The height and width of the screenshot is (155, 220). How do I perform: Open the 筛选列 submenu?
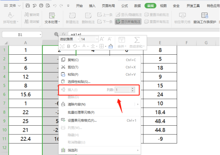100,150
